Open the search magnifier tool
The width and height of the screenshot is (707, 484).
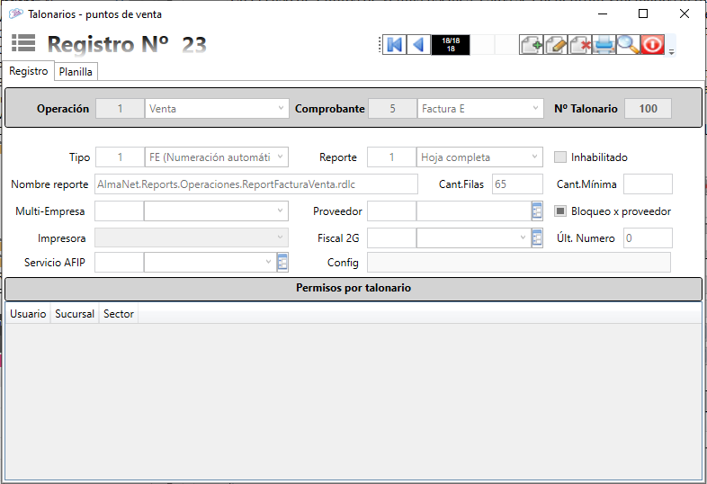click(x=628, y=45)
